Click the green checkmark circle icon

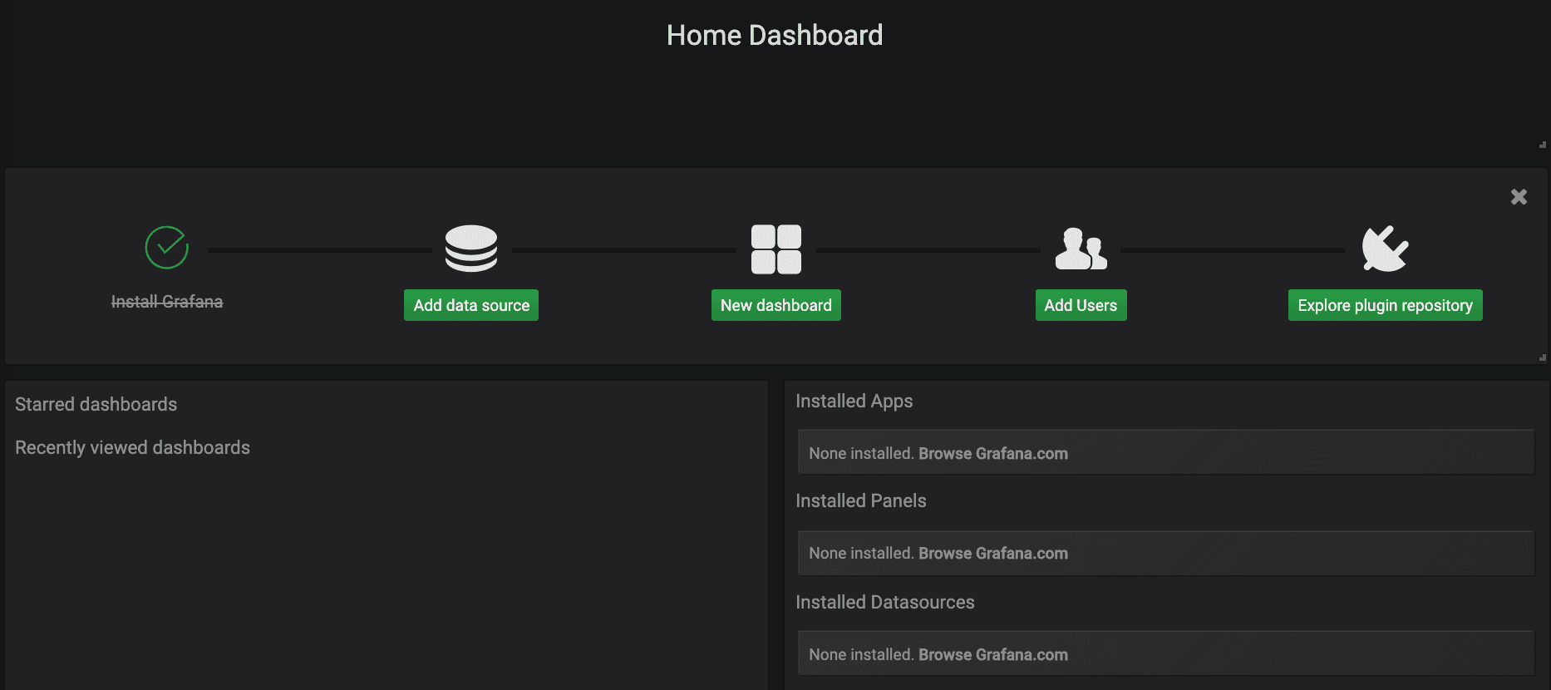click(167, 248)
